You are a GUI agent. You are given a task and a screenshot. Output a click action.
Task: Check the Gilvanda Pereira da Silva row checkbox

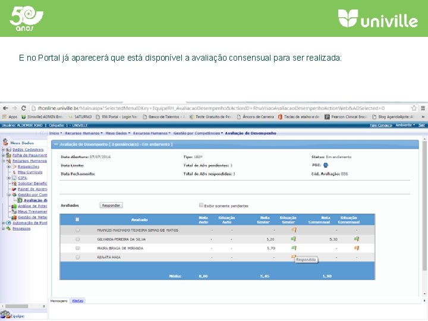click(78, 239)
